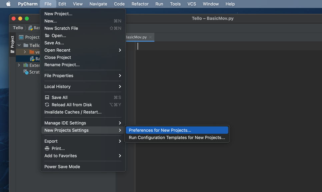Click the BasicMov.py file icon in tree
Screen dimensions: 322x192
32,59
